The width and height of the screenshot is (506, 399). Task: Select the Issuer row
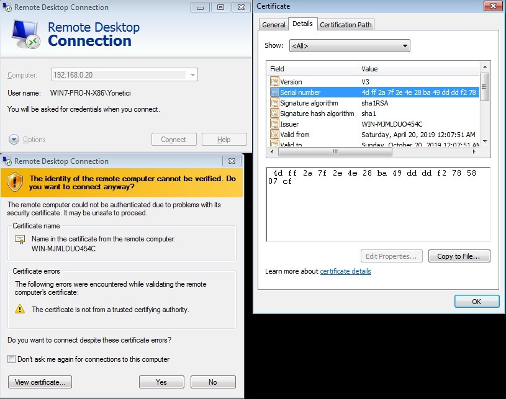pyautogui.click(x=374, y=124)
